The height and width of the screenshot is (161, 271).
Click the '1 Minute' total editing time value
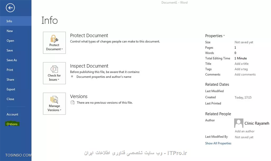point(241,58)
